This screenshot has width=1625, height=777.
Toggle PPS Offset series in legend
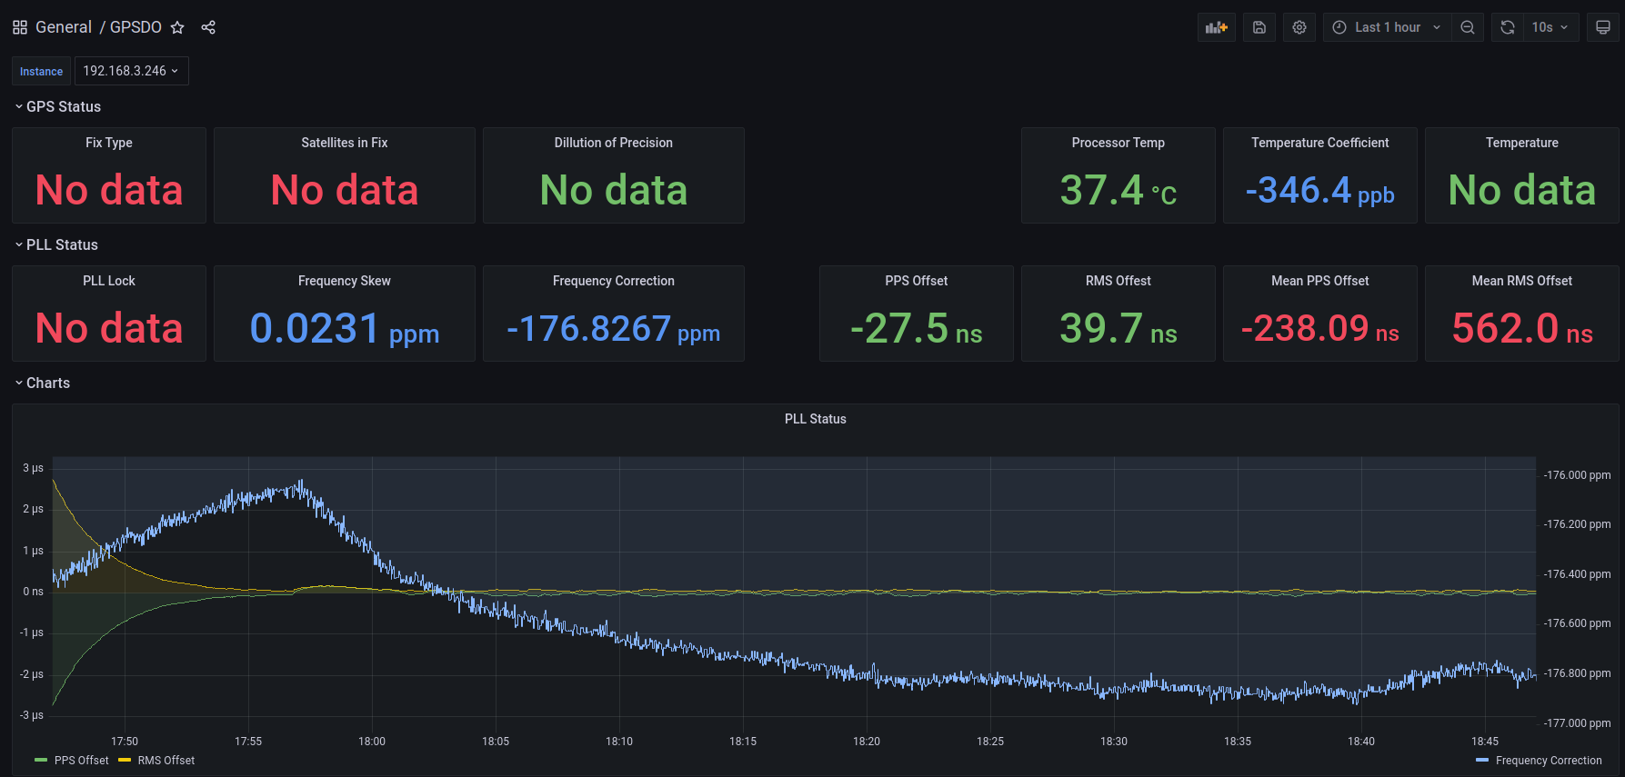pyautogui.click(x=81, y=761)
